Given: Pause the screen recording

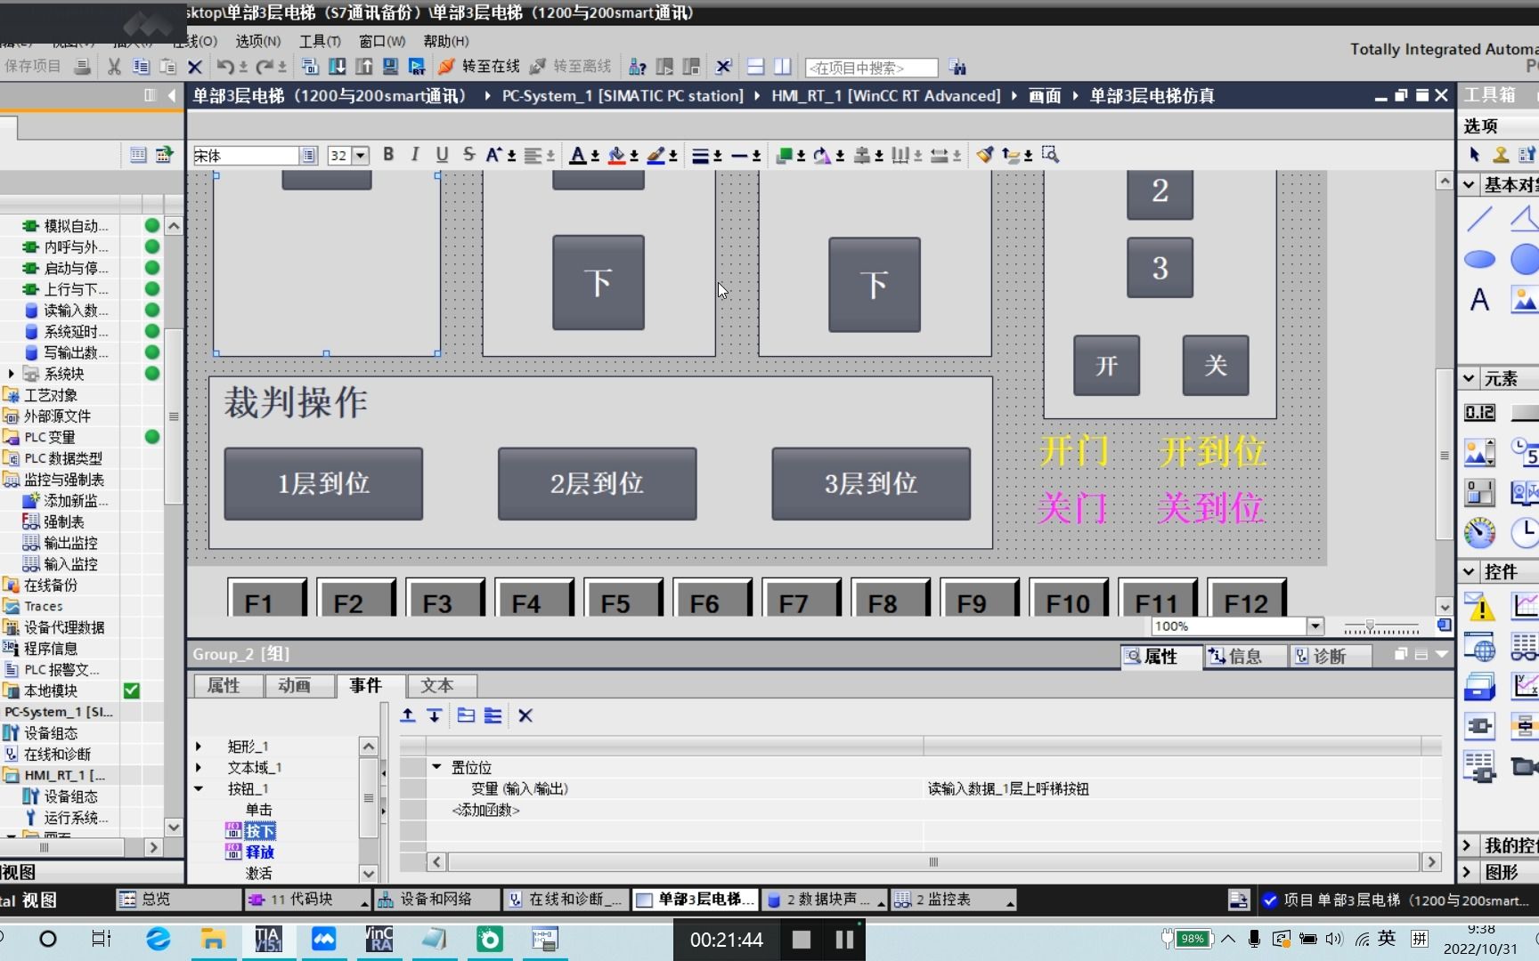Looking at the screenshot, I should [844, 940].
